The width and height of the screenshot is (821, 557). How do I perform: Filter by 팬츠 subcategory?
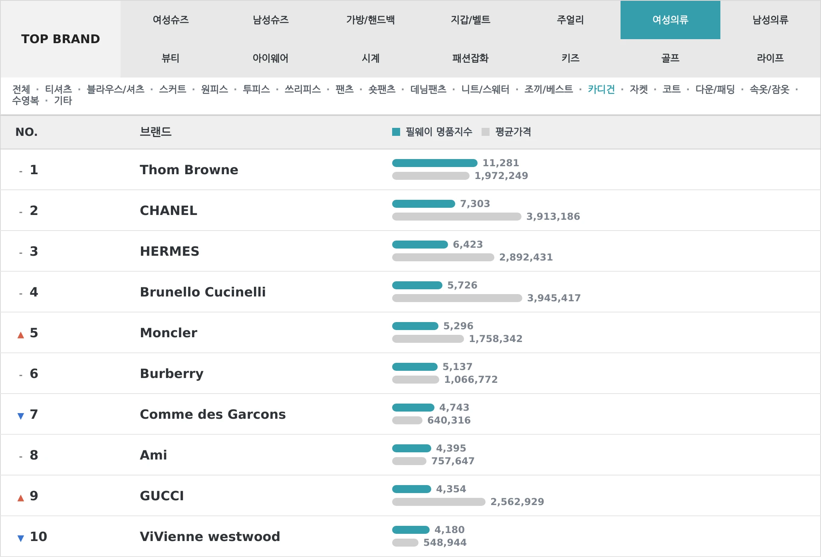[x=345, y=89]
